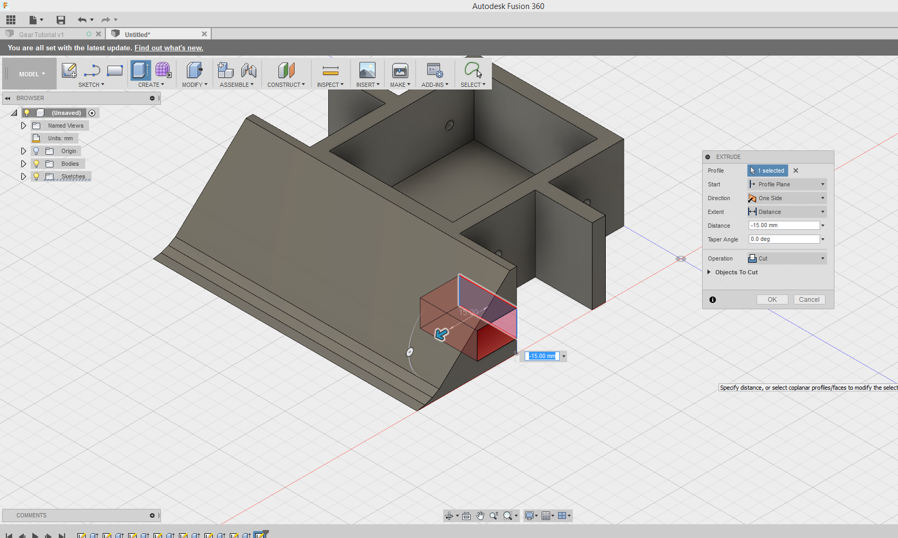Viewport: 898px width, 538px height.
Task: Toggle visibility of the Origin folder
Action: [36, 151]
